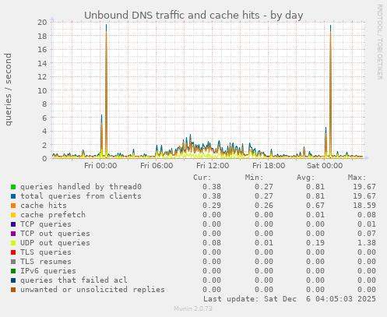This screenshot has width=387, height=317.
Task: Click the 'Last update: Sat Dec 6 04:05:03 2025' line
Action: [x=290, y=299]
